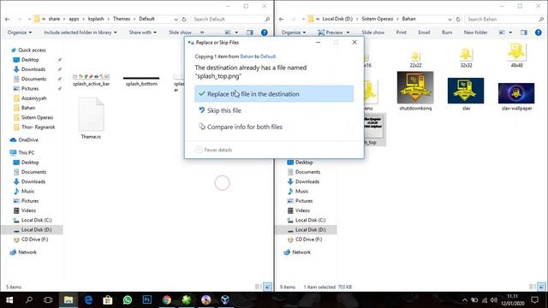Open Microsoft Edge from taskbar
Image resolution: width=548 pixels, height=308 pixels.
click(88, 300)
